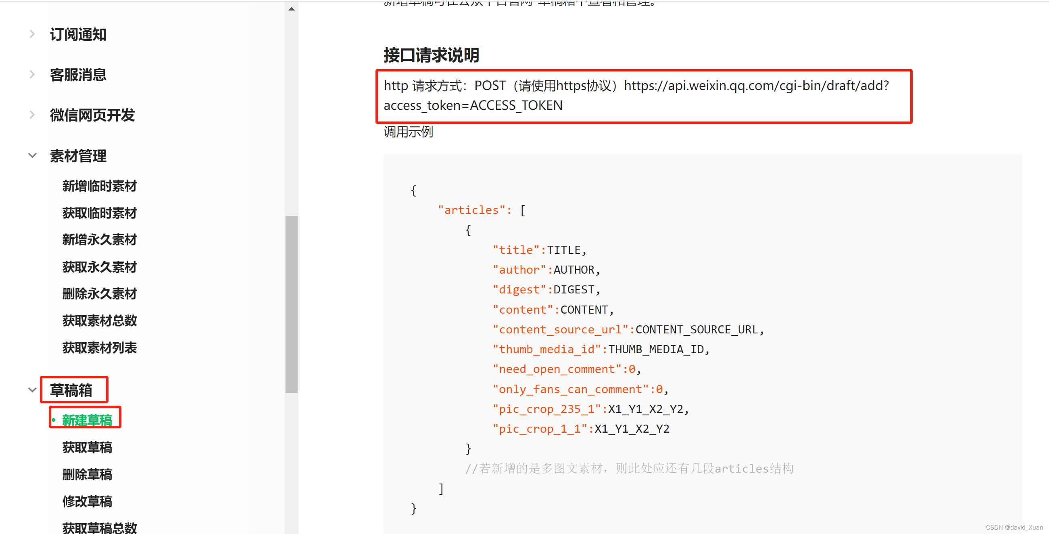Click the 素材管理 section heading

click(x=78, y=156)
